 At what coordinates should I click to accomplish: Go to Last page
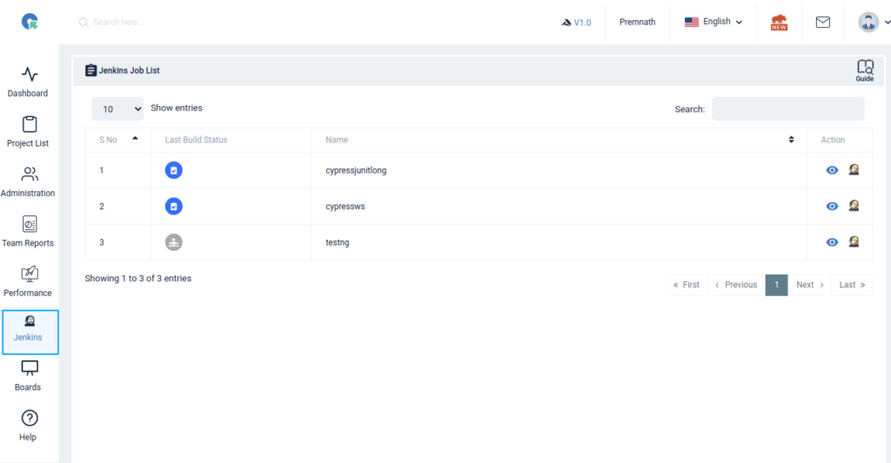point(852,285)
